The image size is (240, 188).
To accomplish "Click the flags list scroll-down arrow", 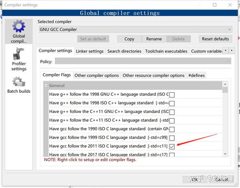I will (225, 154).
